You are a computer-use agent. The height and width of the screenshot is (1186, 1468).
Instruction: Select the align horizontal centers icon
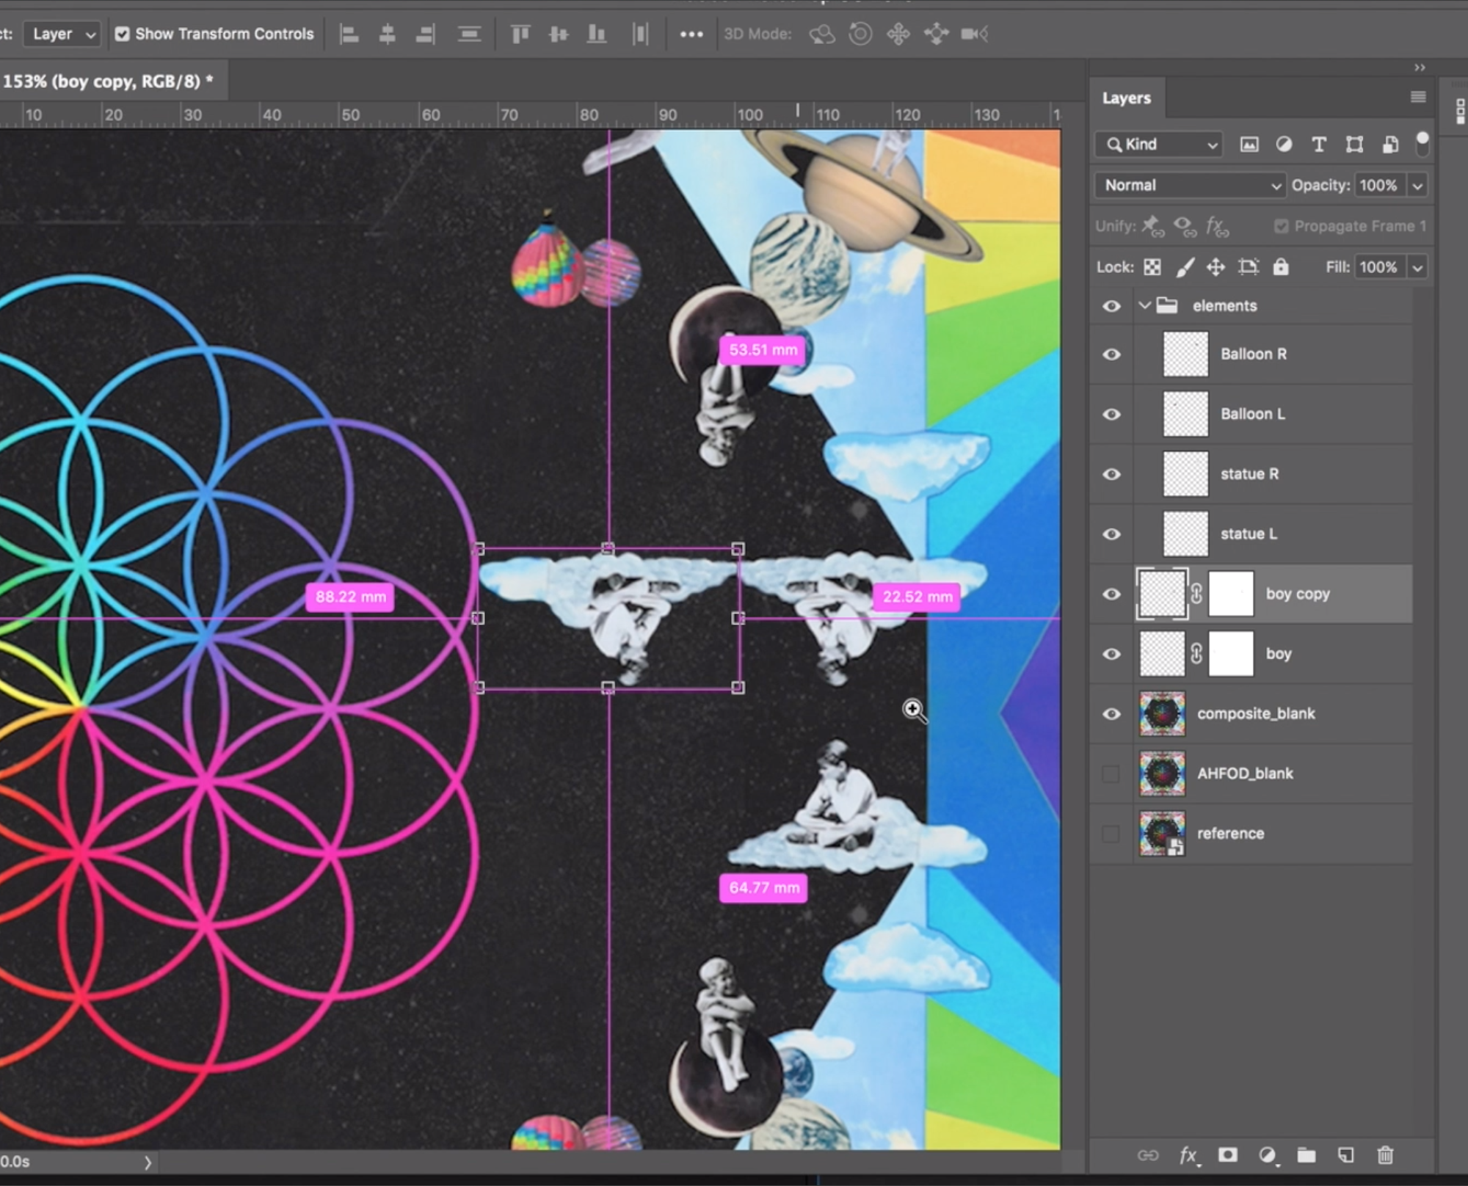click(387, 34)
